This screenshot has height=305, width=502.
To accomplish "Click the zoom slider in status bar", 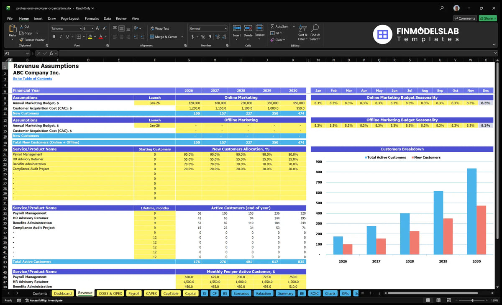I will pos(471,300).
